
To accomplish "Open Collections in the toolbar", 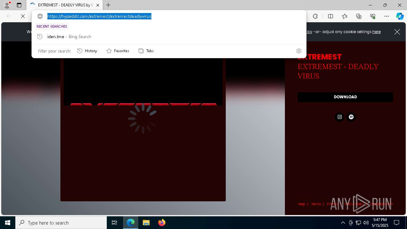I will (x=359, y=16).
